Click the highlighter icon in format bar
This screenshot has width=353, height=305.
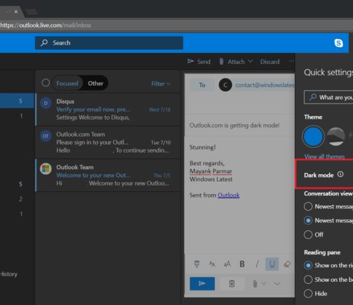(x=287, y=264)
